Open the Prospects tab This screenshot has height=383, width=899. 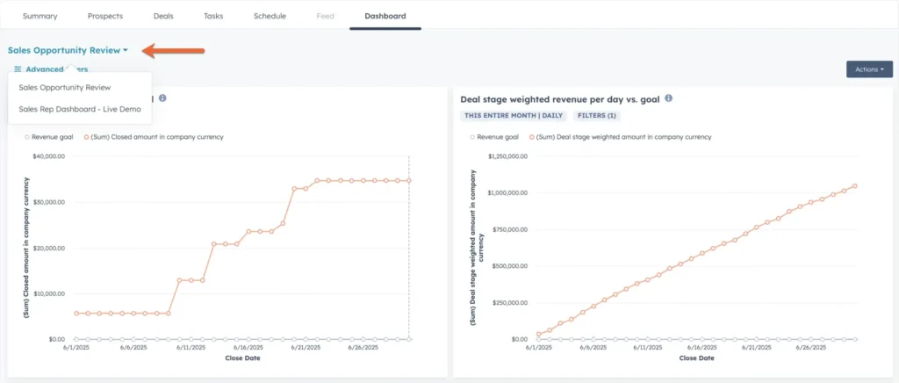click(x=105, y=16)
